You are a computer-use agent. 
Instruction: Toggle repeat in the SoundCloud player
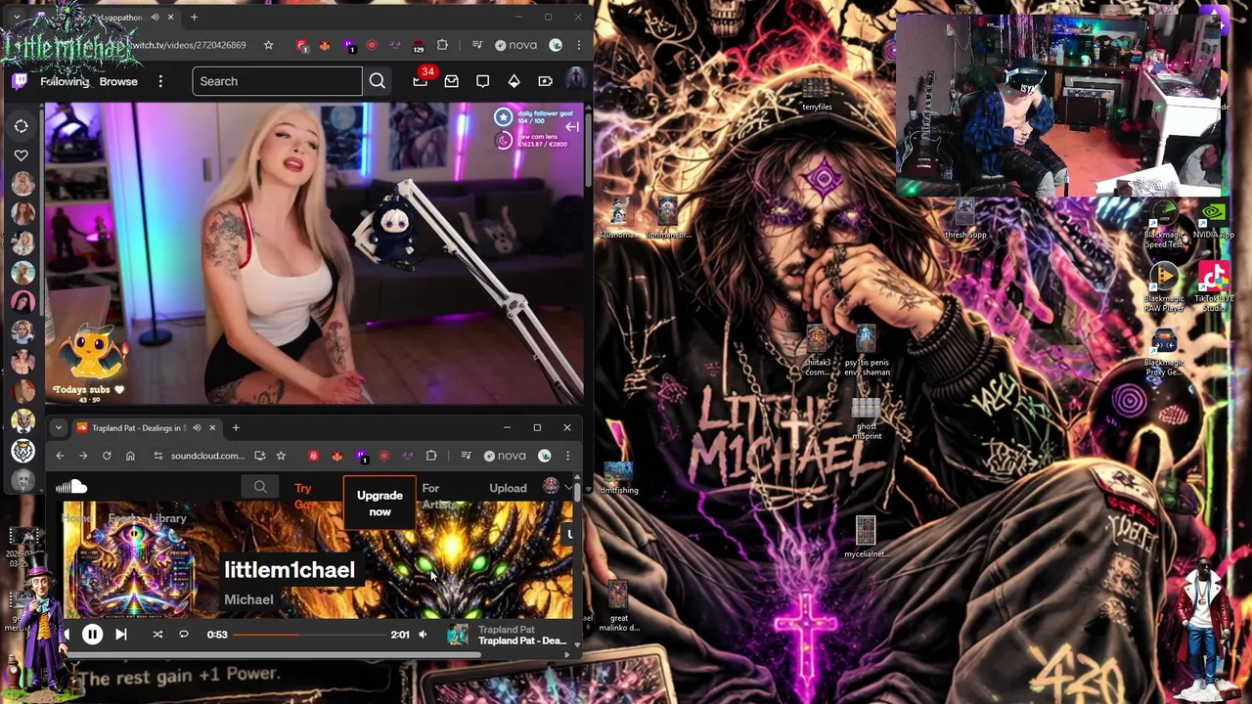[184, 635]
